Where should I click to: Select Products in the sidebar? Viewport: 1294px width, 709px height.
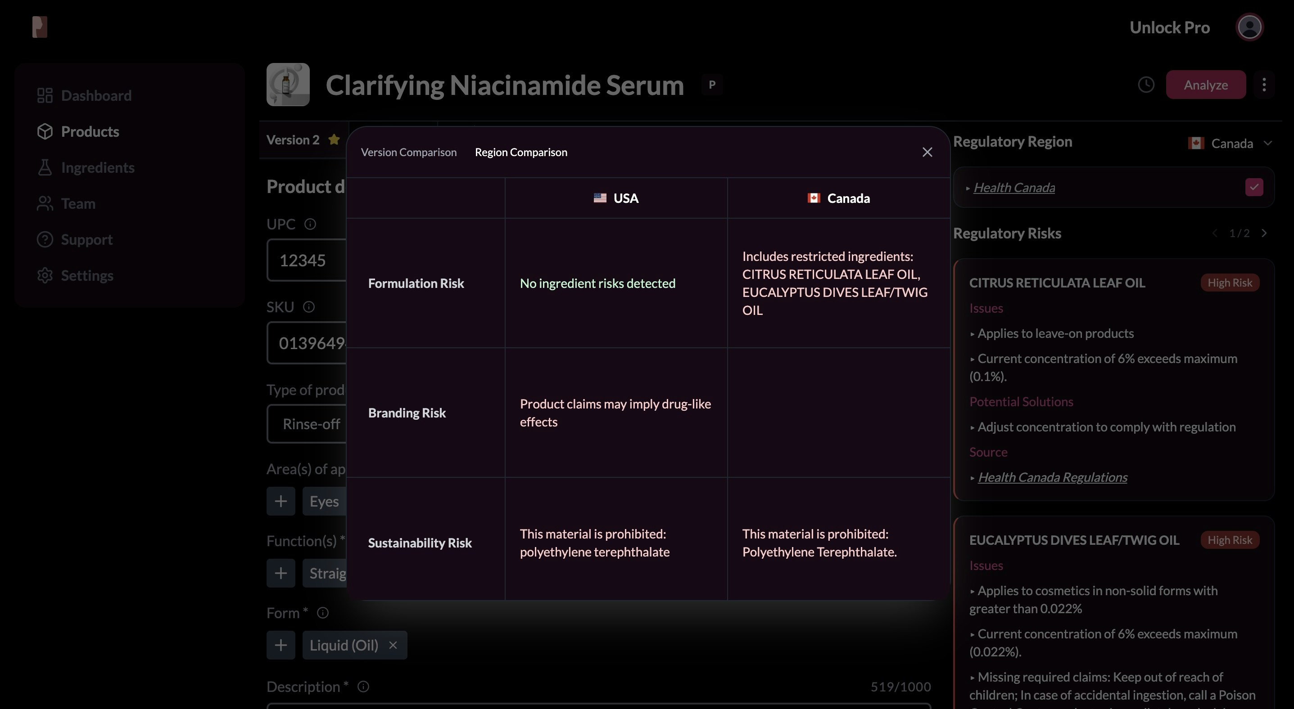coord(90,131)
